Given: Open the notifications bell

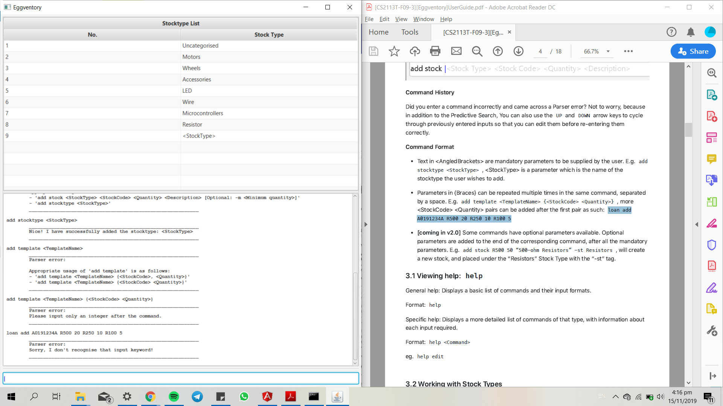Looking at the screenshot, I should [691, 32].
